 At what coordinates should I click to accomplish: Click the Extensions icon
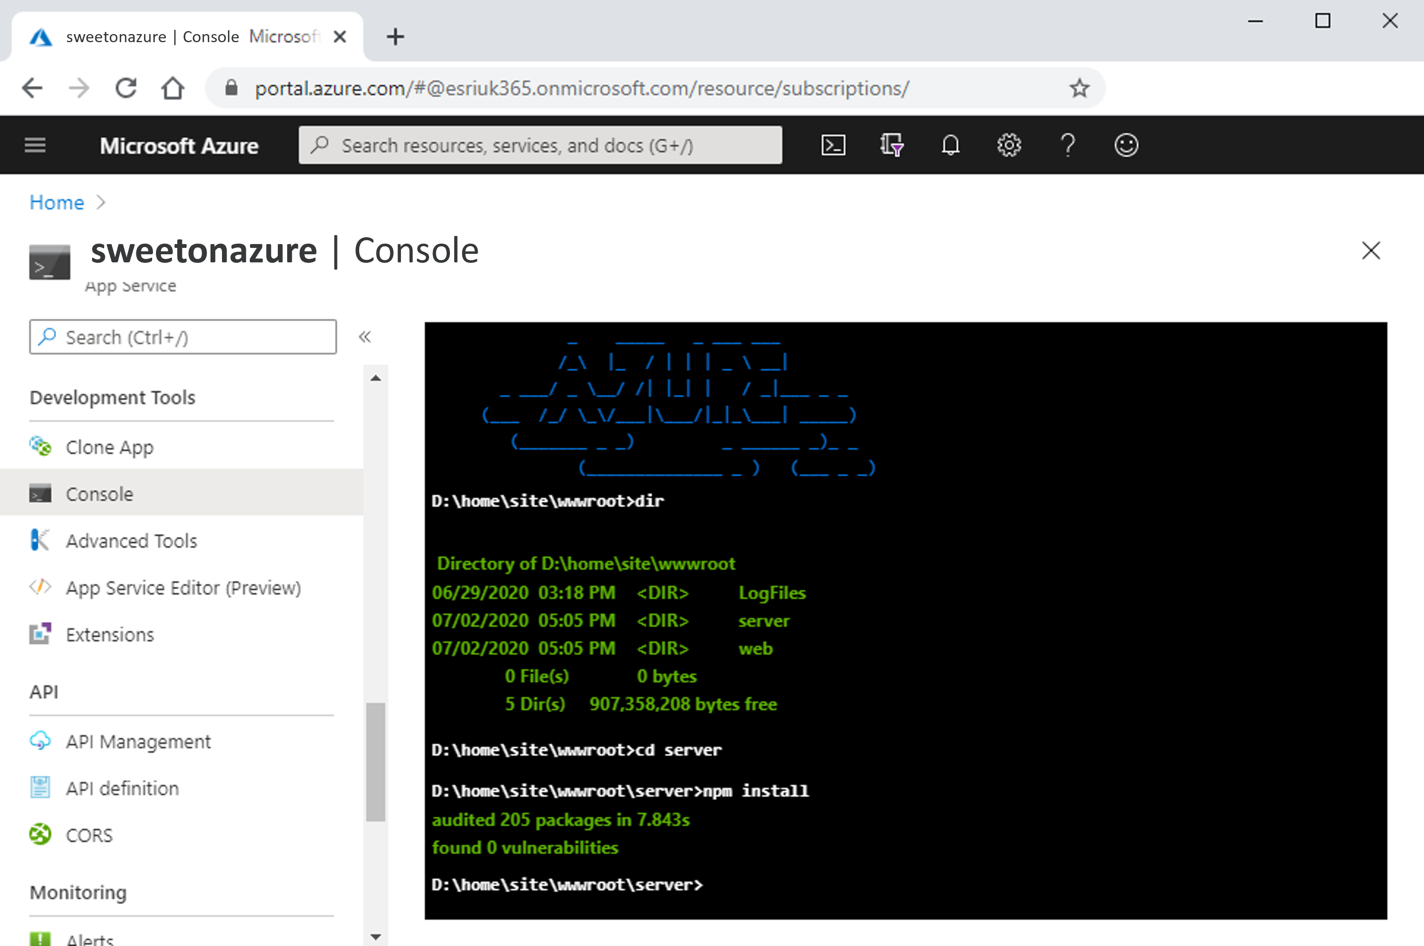(40, 634)
